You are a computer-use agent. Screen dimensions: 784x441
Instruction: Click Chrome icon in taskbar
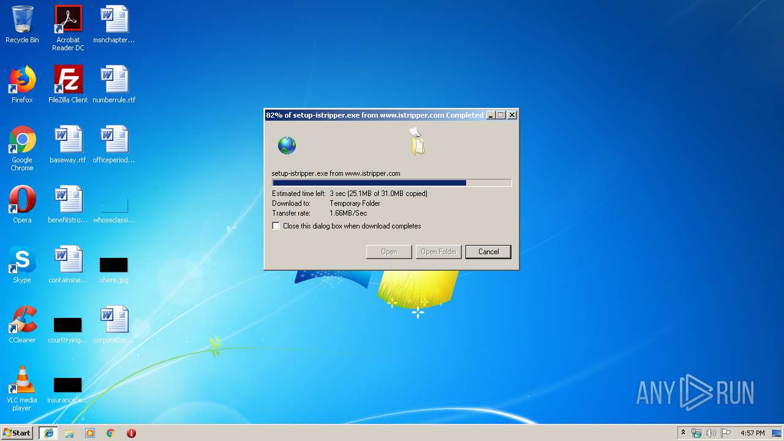pos(111,433)
